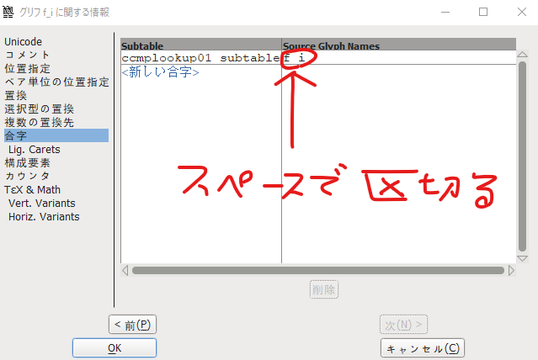This screenshot has width=538, height=360.
Task: Close the glyph info window
Action: tap(522, 12)
